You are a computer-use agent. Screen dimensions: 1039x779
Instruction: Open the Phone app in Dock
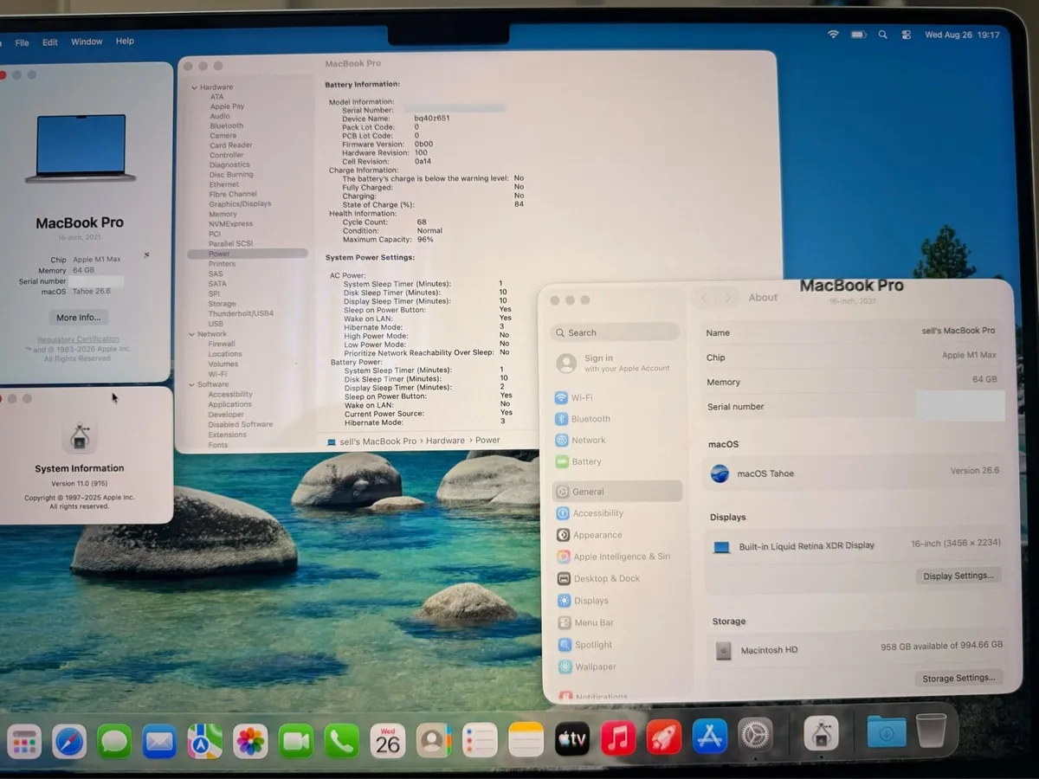click(x=342, y=742)
